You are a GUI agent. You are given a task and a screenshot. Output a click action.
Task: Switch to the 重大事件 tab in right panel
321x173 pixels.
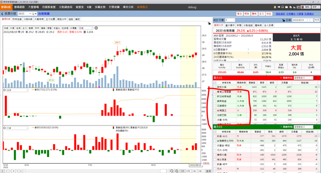[x=230, y=25]
